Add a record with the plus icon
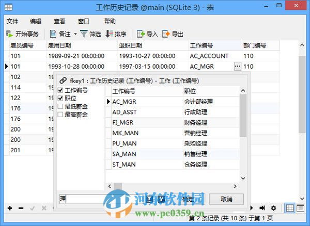 coord(10,208)
